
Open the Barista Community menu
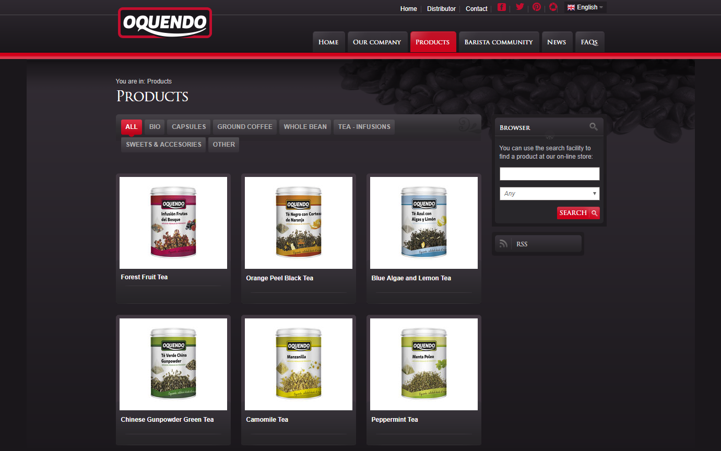tap(498, 42)
